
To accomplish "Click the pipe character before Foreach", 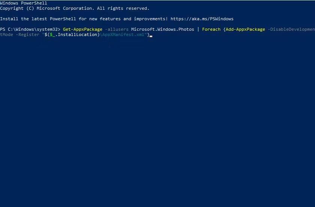I will pos(198,29).
